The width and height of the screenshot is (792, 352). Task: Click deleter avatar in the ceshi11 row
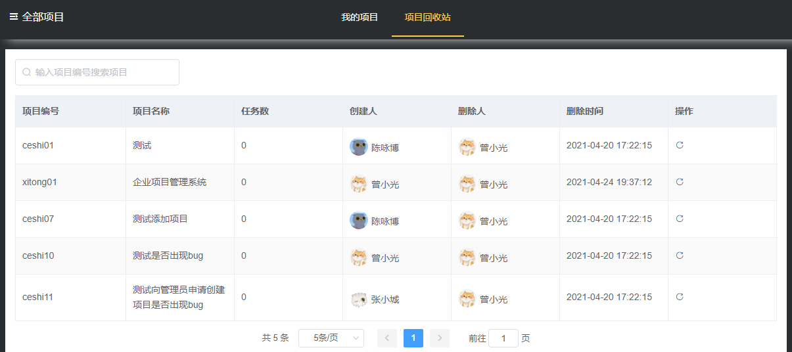(x=467, y=299)
